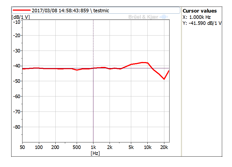Click the -10 label on the Y-axis
232x167 pixels.
point(17,22)
